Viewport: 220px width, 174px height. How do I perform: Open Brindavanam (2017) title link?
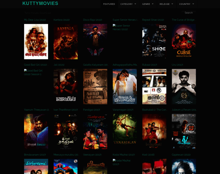pyautogui.click(x=35, y=155)
